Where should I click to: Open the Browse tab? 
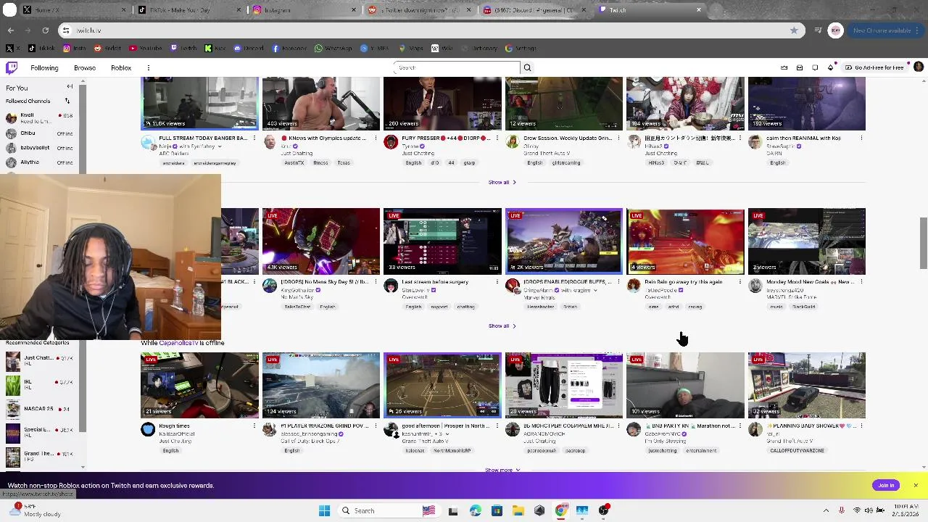pos(85,67)
